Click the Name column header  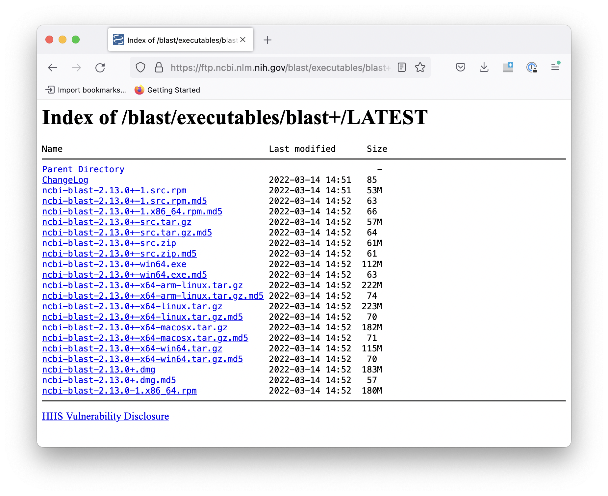pos(52,149)
